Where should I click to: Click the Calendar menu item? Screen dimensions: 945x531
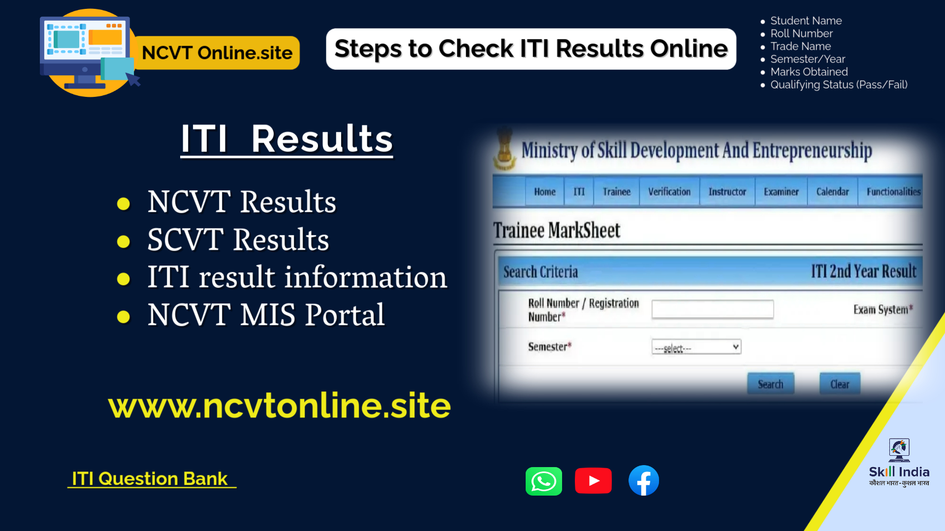833,191
